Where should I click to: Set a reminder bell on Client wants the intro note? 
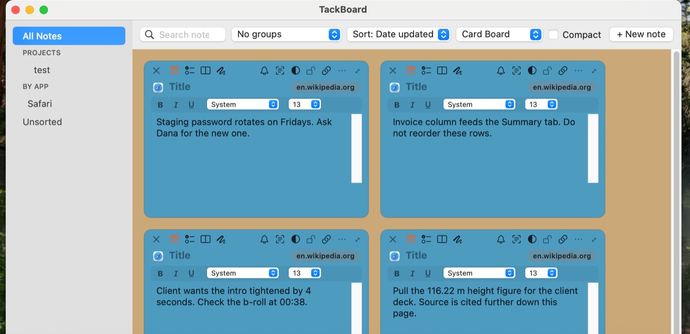tap(264, 239)
